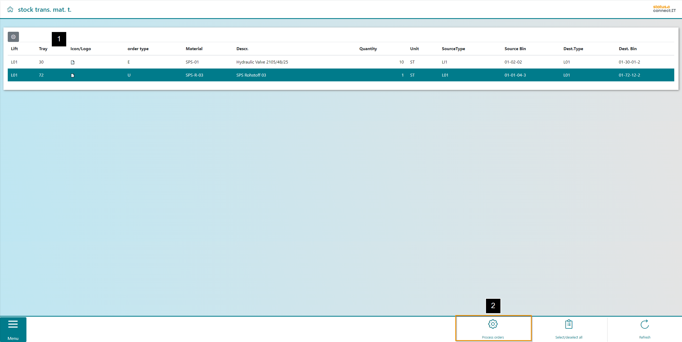Click the status.c connect:IT logo
Screen dimensions: 682x342
pos(664,9)
